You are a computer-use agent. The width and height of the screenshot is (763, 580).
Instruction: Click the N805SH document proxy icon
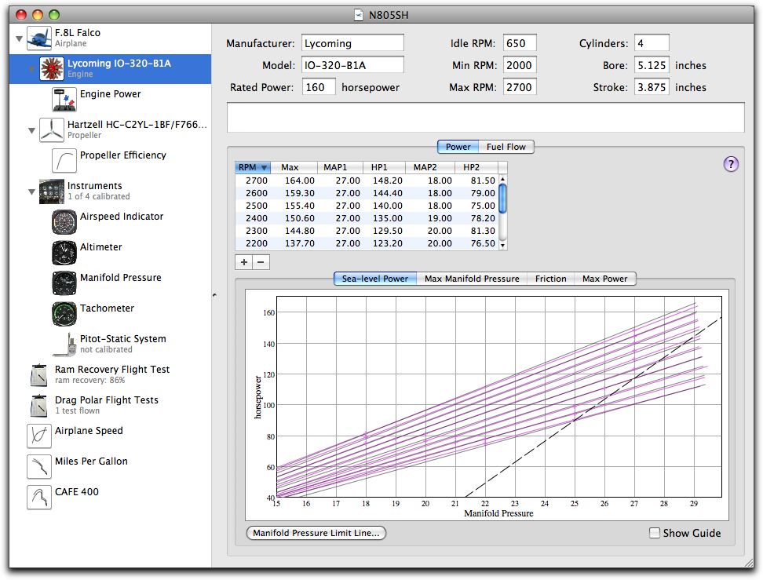pos(359,15)
